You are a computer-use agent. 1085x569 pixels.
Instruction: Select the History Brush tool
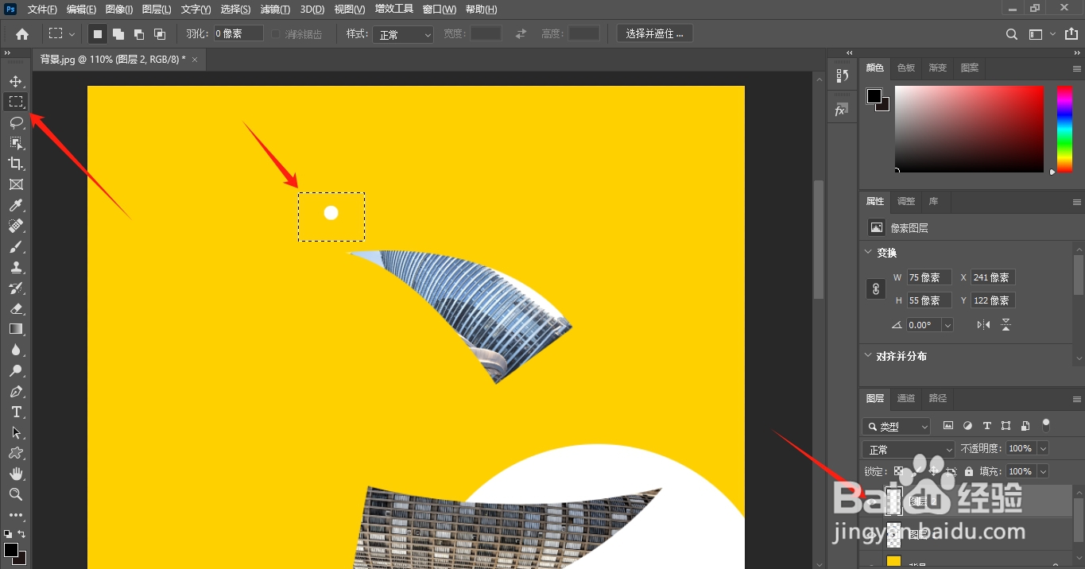pos(16,288)
